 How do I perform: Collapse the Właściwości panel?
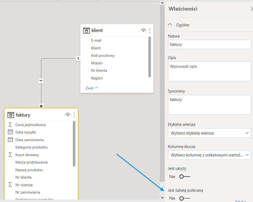pos(251,9)
